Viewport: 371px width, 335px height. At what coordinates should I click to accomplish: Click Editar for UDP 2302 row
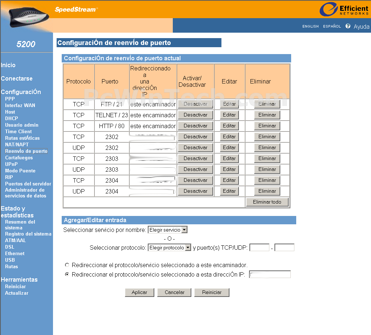[229, 148]
